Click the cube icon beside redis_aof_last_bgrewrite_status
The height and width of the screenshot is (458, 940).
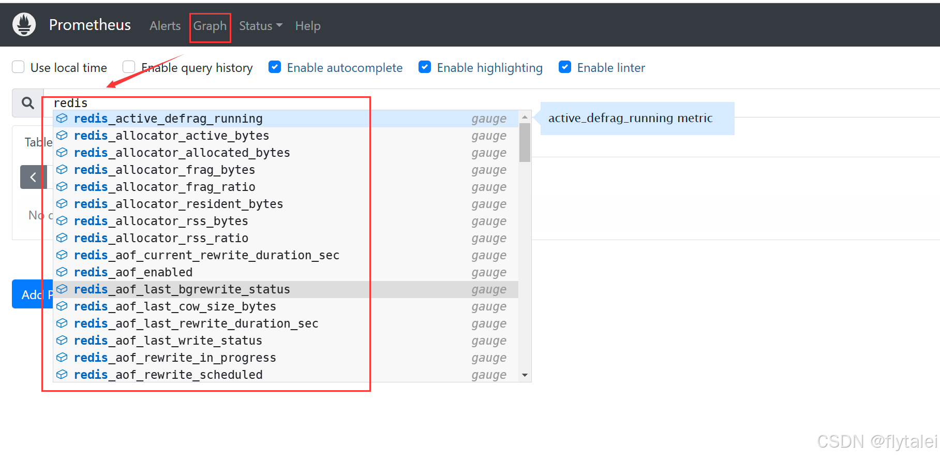tap(62, 289)
